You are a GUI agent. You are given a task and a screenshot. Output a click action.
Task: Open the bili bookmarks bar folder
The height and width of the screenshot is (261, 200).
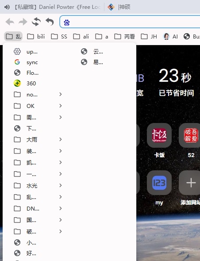36,36
